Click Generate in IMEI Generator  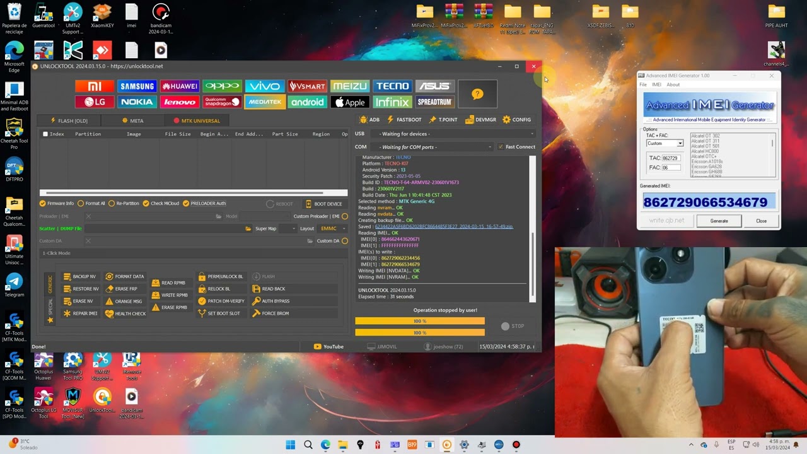[719, 221]
